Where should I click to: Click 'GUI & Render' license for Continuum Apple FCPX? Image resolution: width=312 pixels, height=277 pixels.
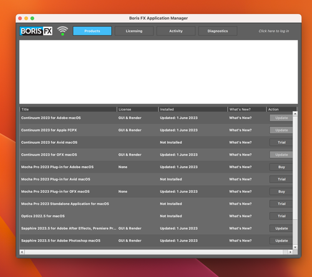(x=130, y=130)
